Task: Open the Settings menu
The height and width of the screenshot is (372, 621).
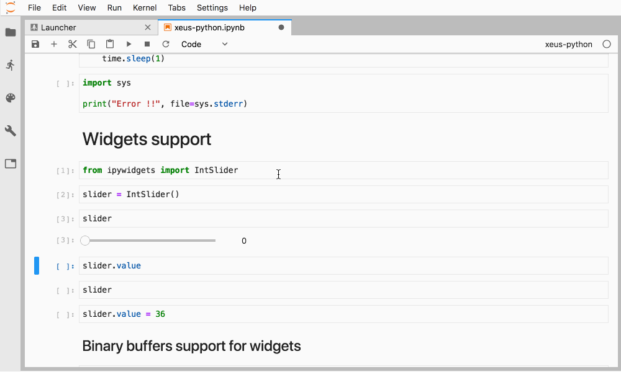Action: pyautogui.click(x=212, y=7)
